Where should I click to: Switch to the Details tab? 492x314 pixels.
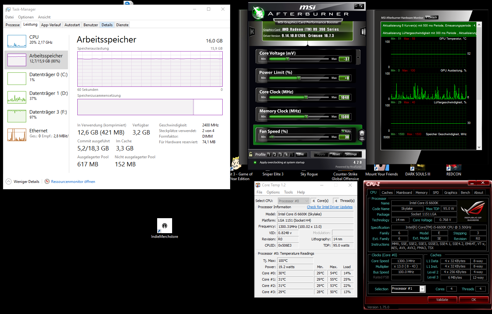[x=107, y=25]
